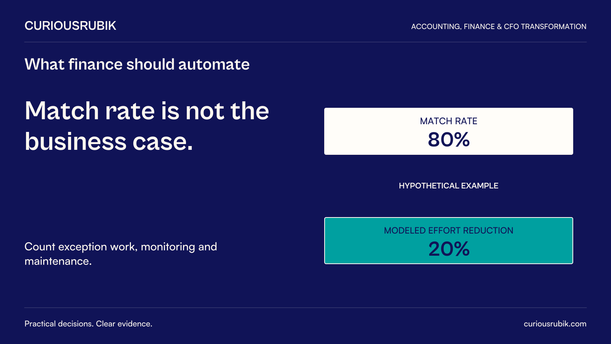
Task: Click the MATCH RATE label text
Action: (x=449, y=121)
